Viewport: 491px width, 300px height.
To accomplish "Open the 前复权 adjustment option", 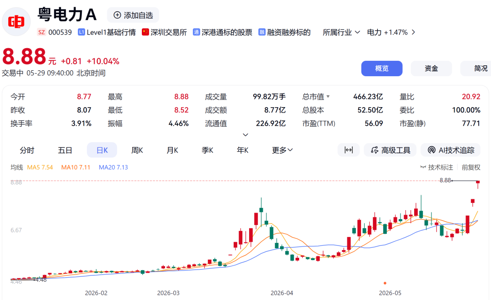I will 471,167.
